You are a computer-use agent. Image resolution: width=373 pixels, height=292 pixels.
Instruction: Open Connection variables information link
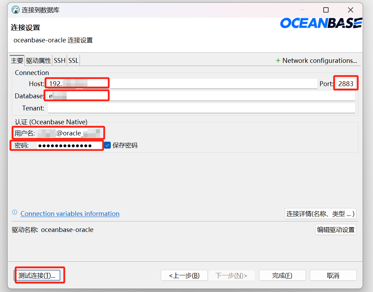[70, 214]
